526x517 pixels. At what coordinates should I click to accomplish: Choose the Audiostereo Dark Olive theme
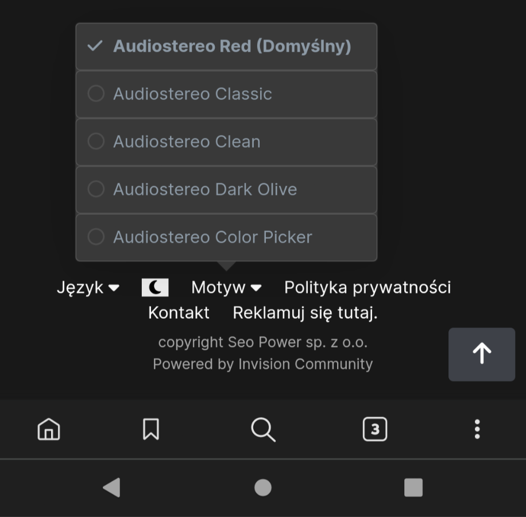pyautogui.click(x=226, y=190)
